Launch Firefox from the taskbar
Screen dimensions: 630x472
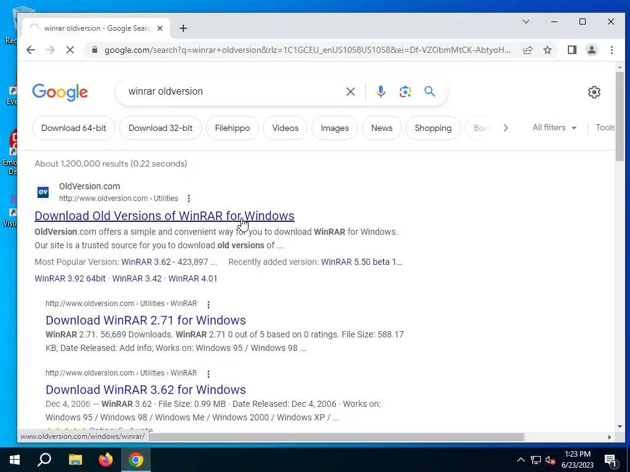coord(106,460)
